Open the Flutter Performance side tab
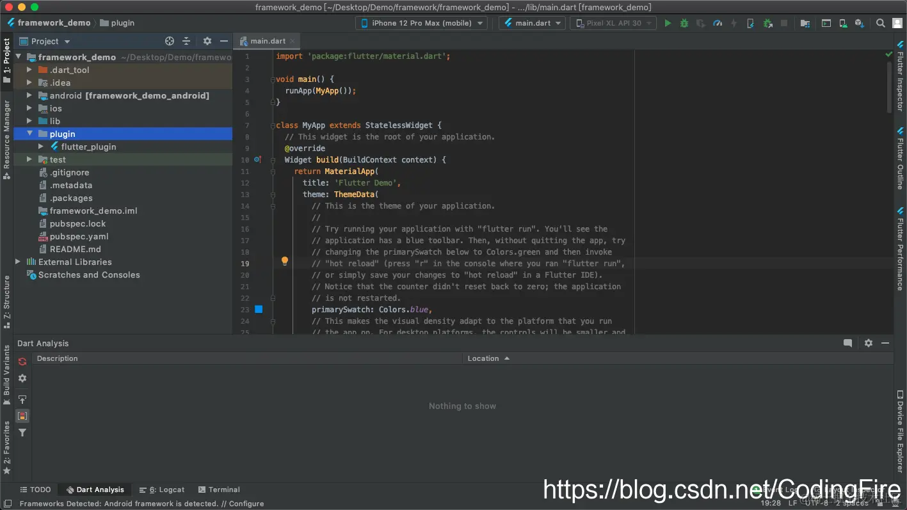Image resolution: width=907 pixels, height=510 pixels. [900, 250]
